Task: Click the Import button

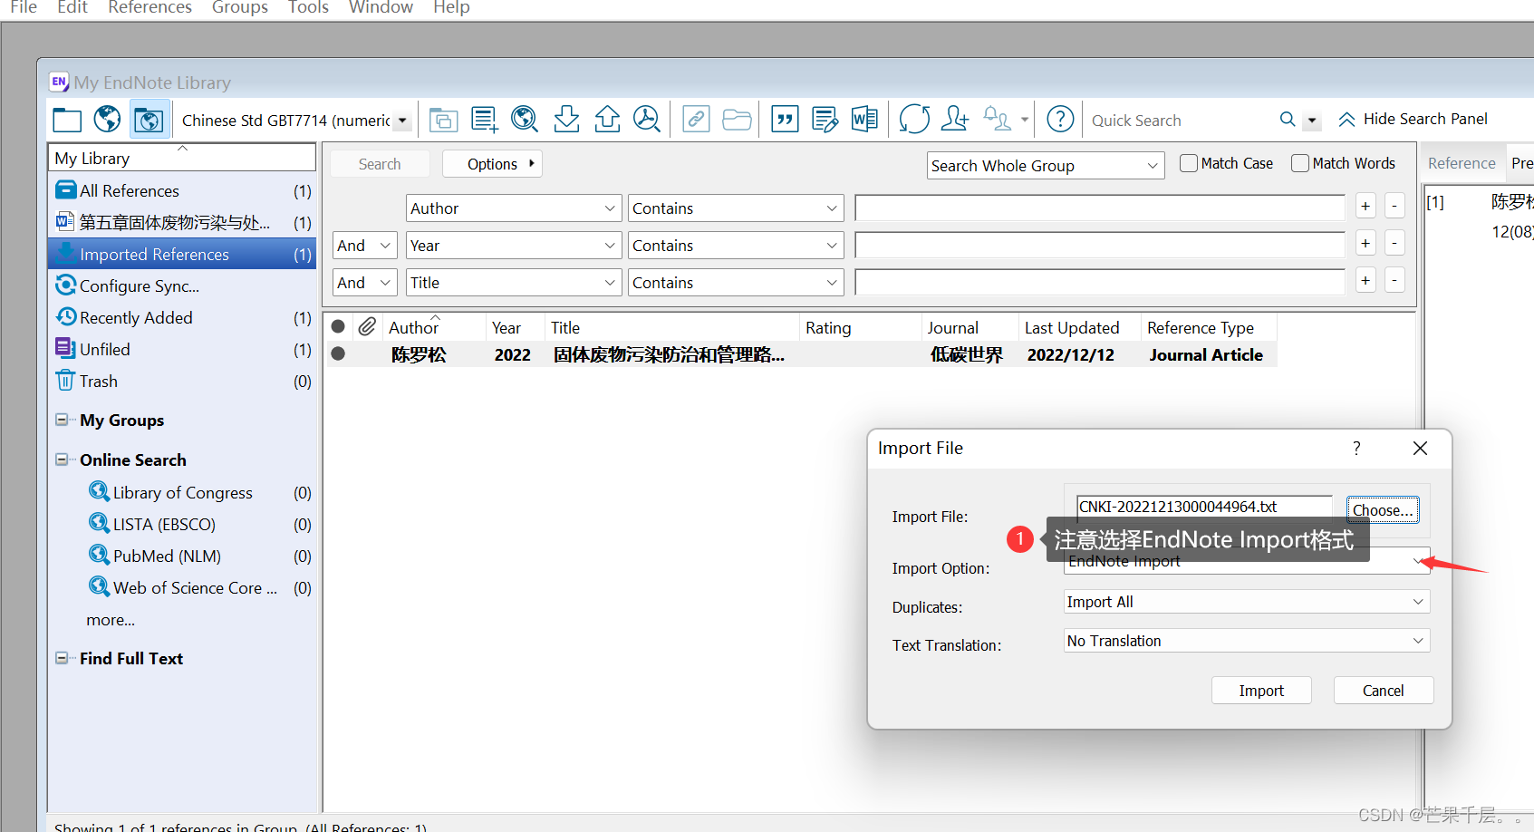Action: (1261, 691)
